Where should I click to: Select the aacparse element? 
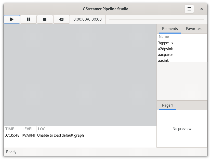pos(182,55)
